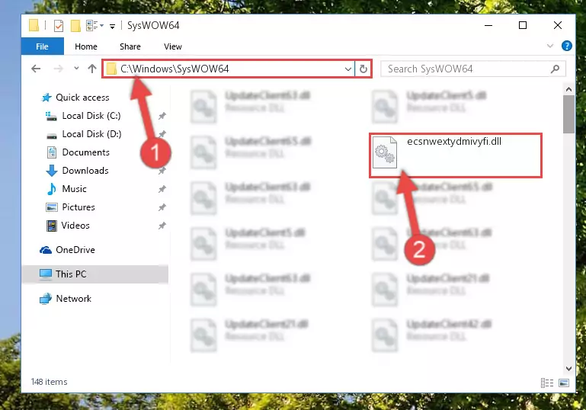Click the pin icon next to Pictures
Viewport: 586px width, 410px height.
click(x=162, y=207)
